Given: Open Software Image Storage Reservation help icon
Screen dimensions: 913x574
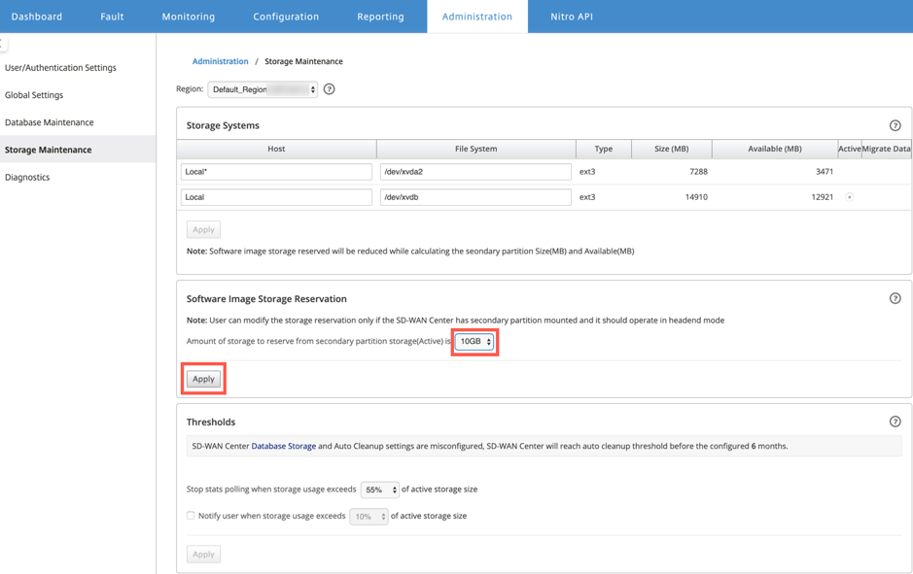Looking at the screenshot, I should click(x=895, y=298).
